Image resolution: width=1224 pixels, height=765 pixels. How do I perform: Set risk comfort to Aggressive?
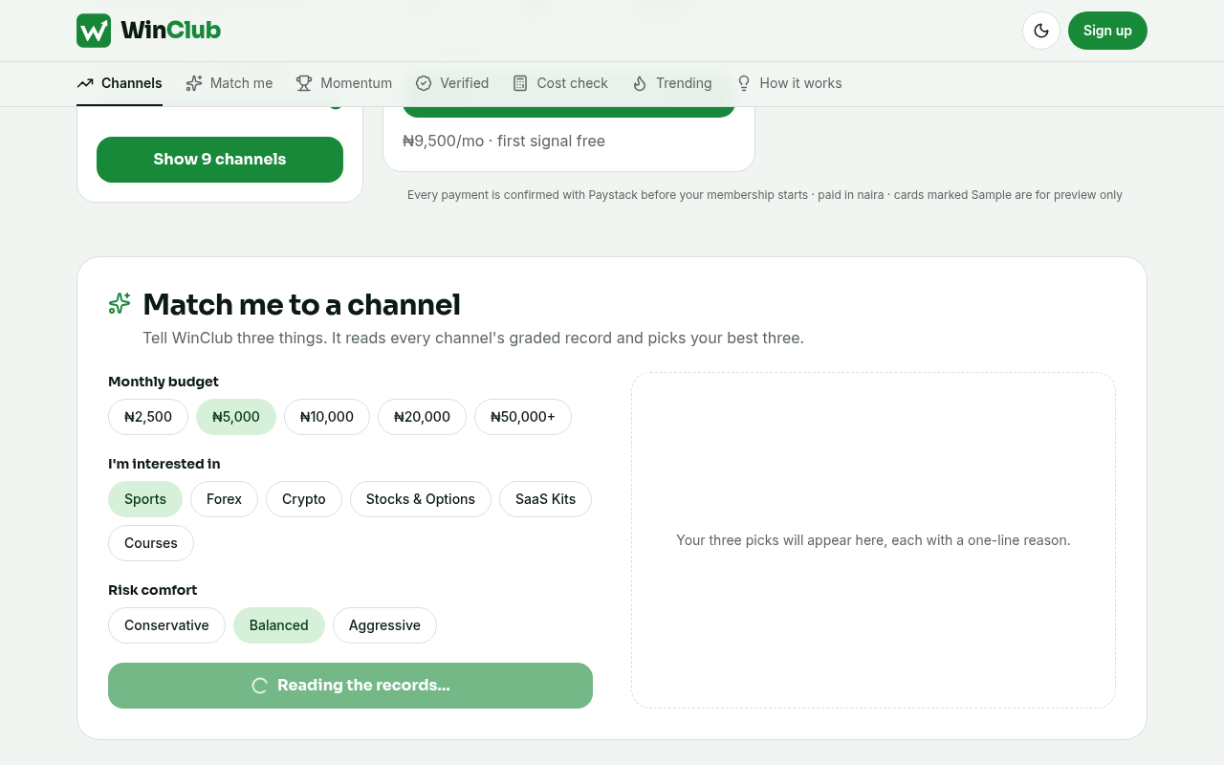click(384, 625)
